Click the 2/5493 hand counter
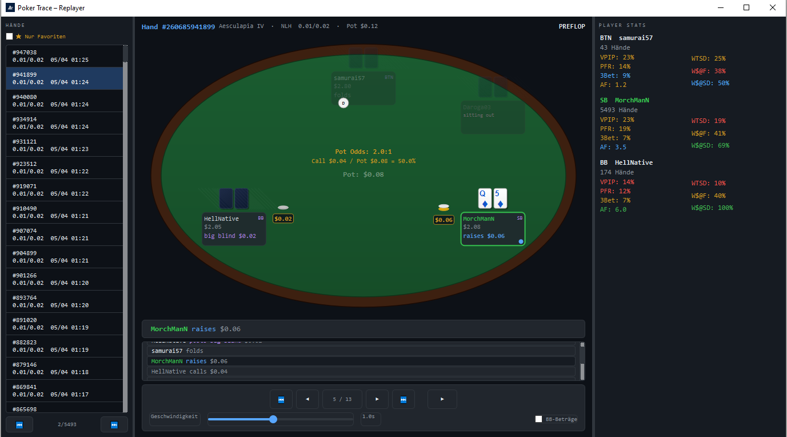The image size is (787, 437). coord(67,424)
